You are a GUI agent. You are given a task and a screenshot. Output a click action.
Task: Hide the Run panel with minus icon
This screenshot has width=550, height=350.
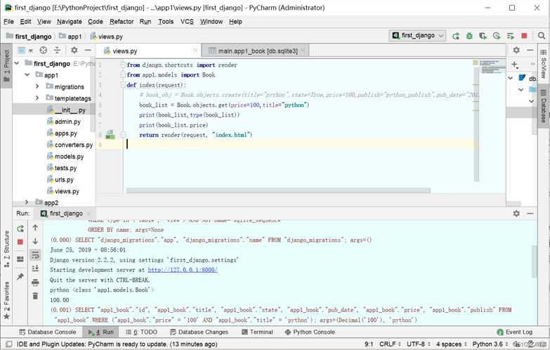click(x=530, y=213)
